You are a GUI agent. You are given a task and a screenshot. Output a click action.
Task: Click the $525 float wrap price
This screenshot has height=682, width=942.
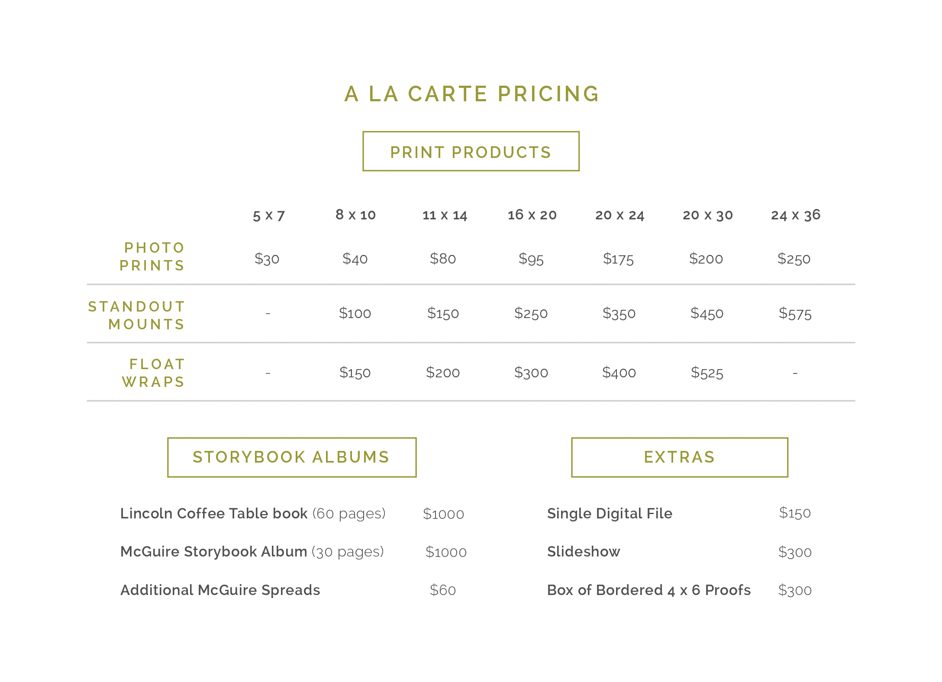[x=707, y=373]
